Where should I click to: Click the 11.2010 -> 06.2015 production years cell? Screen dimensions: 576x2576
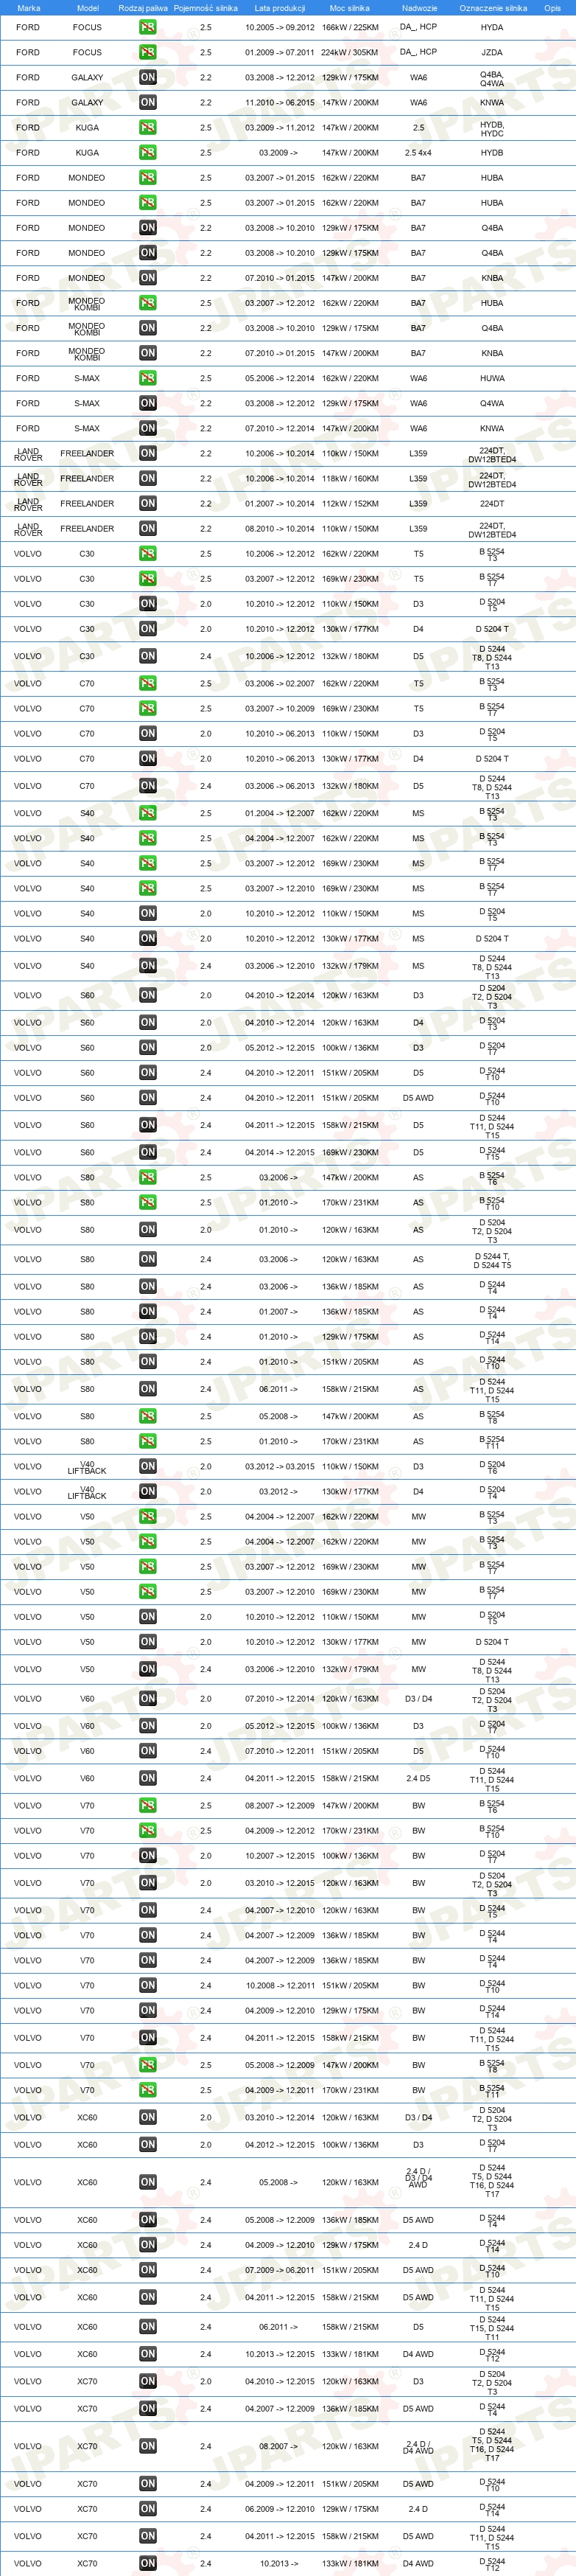click(279, 102)
